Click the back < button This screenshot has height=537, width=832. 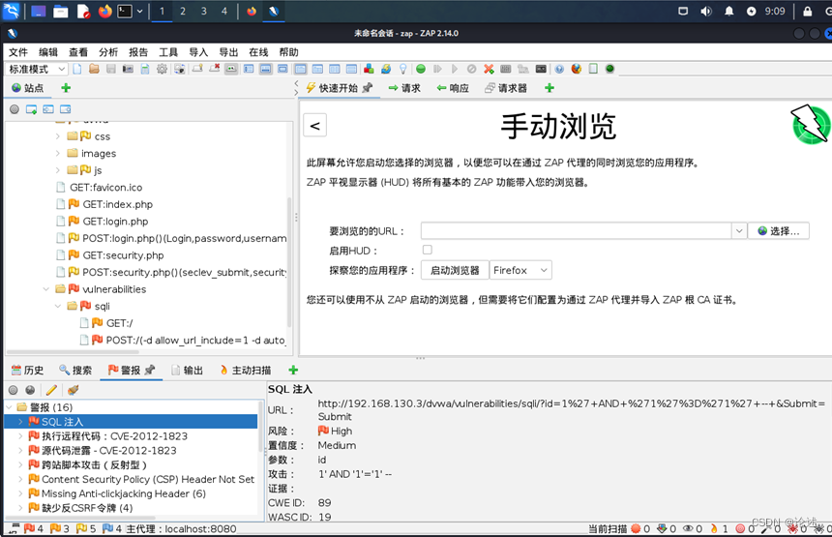coord(314,126)
